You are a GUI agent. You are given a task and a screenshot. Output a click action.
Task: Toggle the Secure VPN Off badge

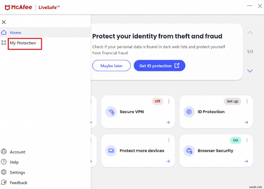pyautogui.click(x=157, y=101)
